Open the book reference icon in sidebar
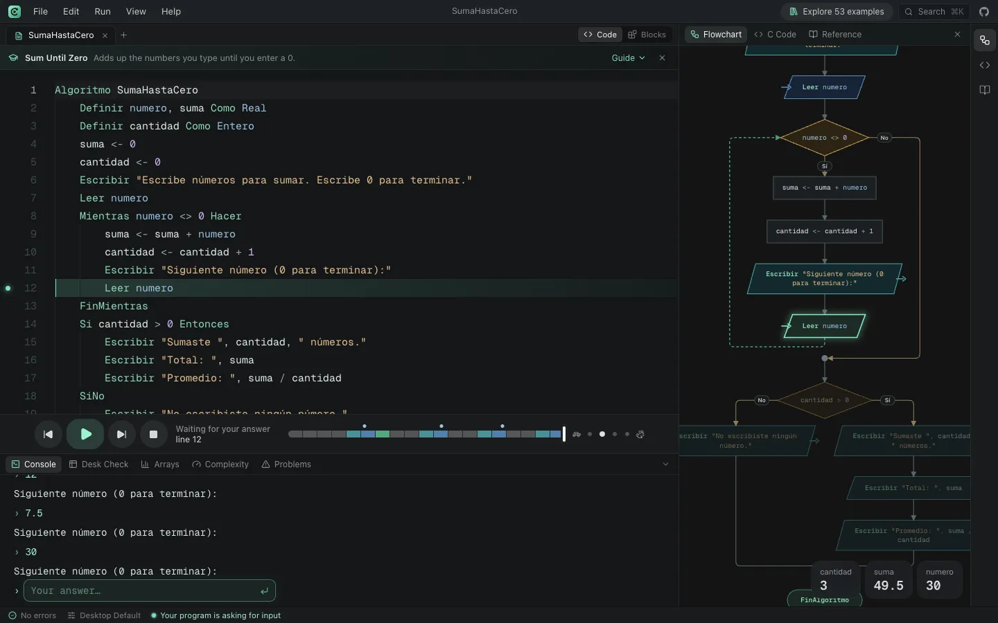The width and height of the screenshot is (998, 623). [984, 90]
